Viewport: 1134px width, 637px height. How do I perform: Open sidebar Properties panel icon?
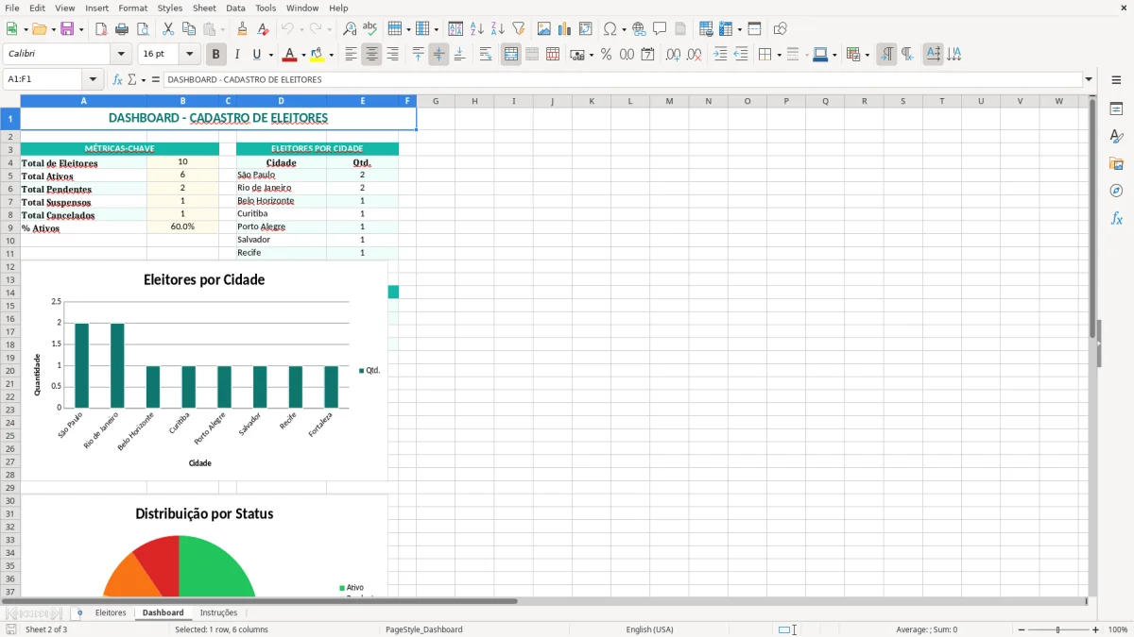(1116, 109)
